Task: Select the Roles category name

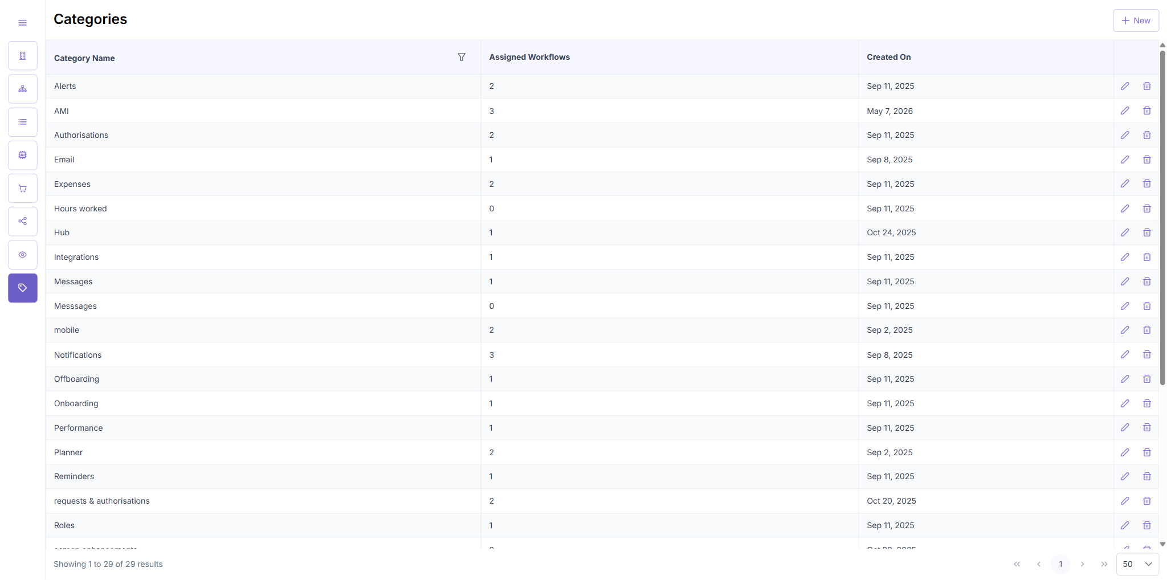Action: click(64, 525)
